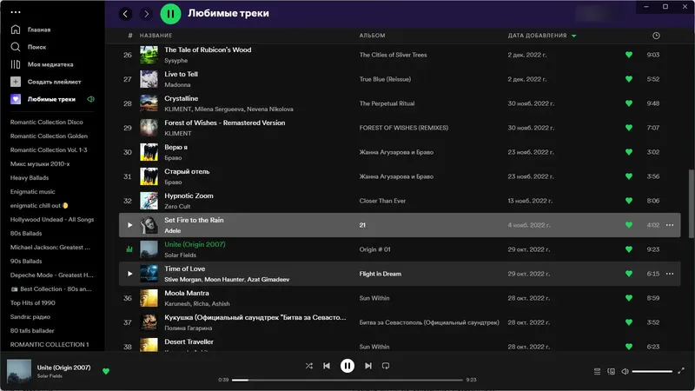Pause with bottom player button
This screenshot has height=391, width=695.
(x=347, y=366)
